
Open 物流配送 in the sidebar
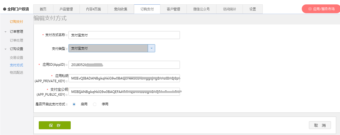[x=17, y=73]
